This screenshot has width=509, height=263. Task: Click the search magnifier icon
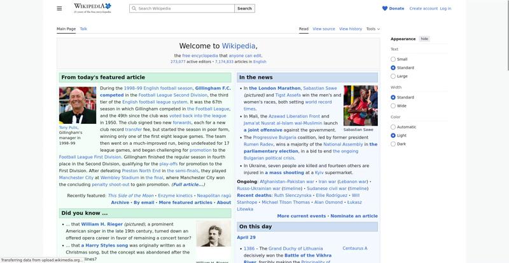click(134, 9)
